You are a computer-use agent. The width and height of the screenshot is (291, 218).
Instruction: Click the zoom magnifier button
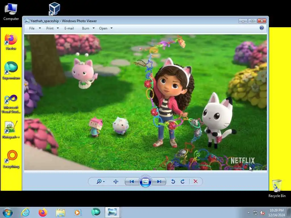click(x=99, y=181)
